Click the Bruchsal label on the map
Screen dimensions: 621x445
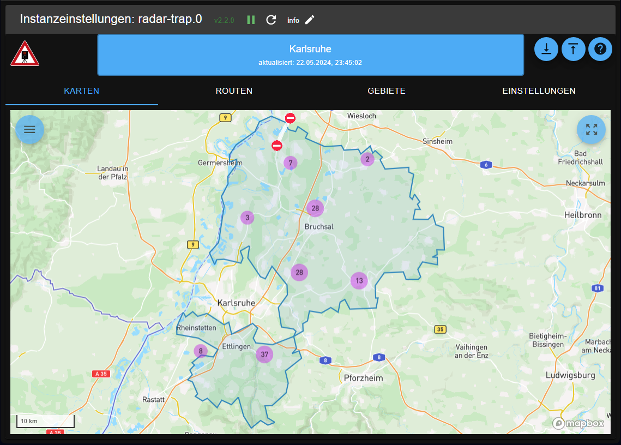[319, 227]
